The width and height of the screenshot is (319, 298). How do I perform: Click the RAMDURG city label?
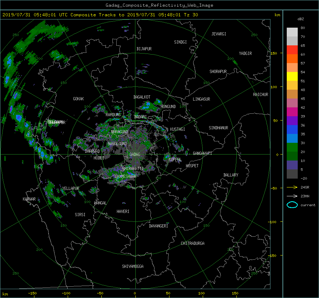pos(113,115)
